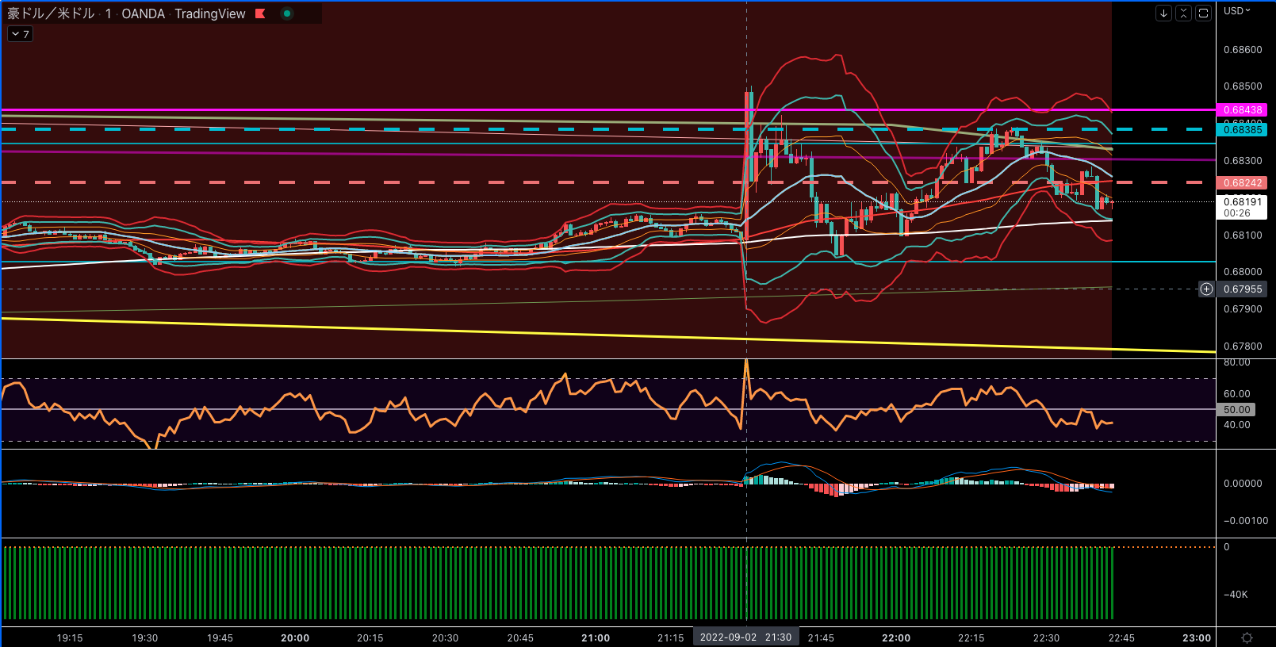This screenshot has height=647, width=1276.
Task: Click the current price 0.68191 label
Action: 1242,202
